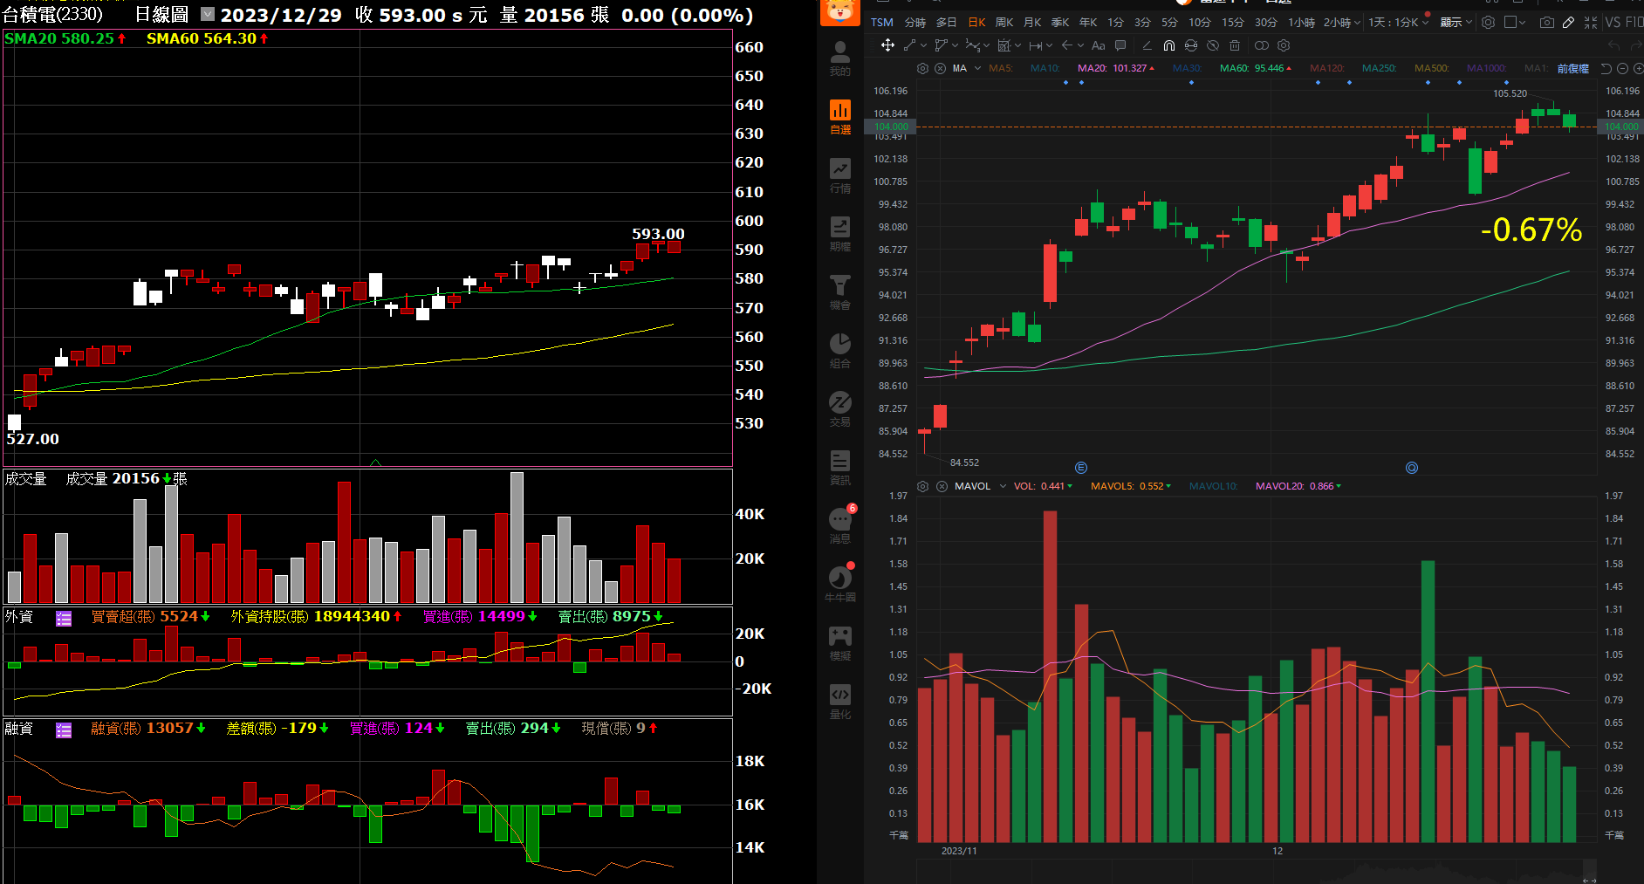Open chart settings gear in top toolbar

point(1488,22)
